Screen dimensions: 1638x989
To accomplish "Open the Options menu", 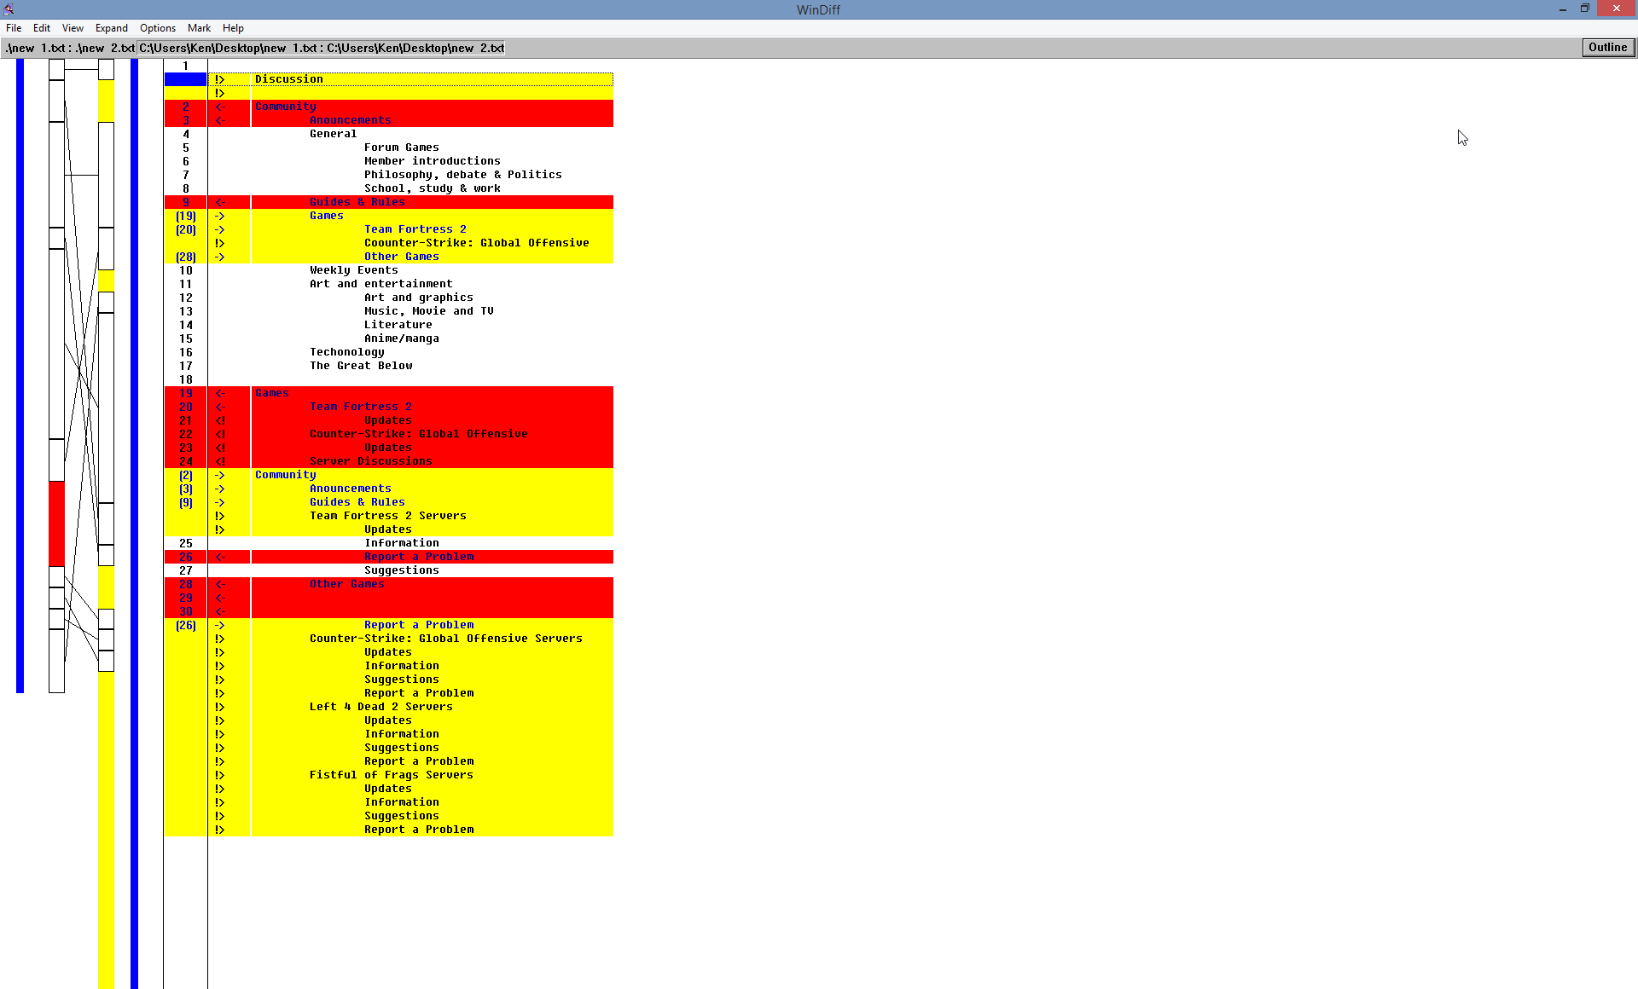I will point(157,28).
